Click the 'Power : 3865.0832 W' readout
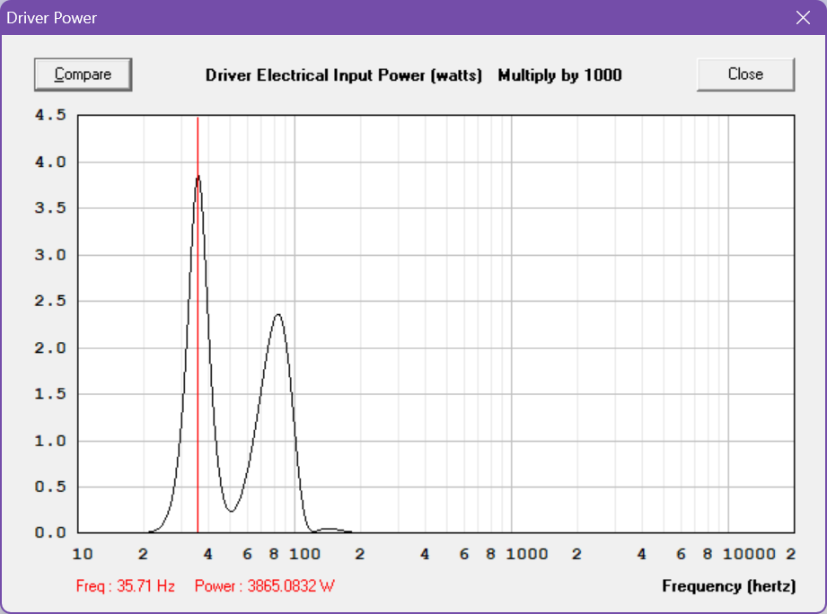This screenshot has height=614, width=827. [x=264, y=585]
